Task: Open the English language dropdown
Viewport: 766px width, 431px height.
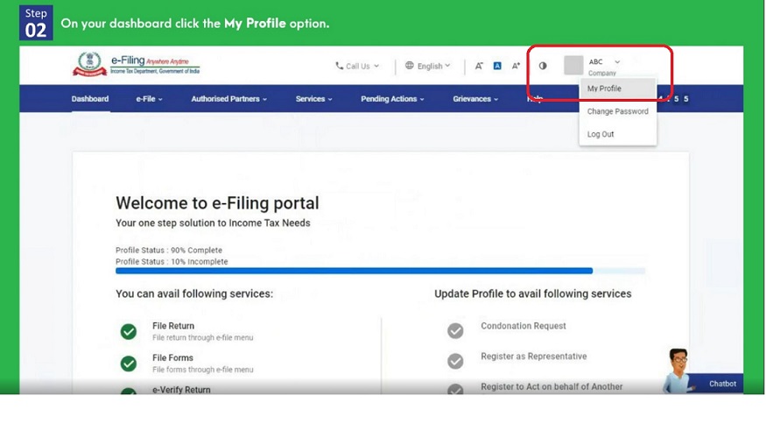Action: coord(428,66)
